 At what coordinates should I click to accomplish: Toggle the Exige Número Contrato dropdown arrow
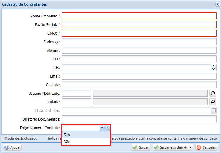tap(102, 128)
